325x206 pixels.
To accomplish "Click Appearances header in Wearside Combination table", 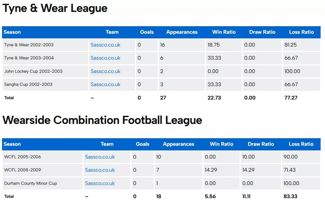I will click(x=178, y=144).
